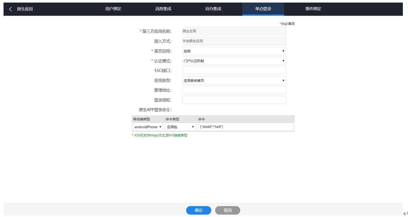Expand the 认证模式 dropdown
Image resolution: width=408 pixels, height=217 pixels.
click(234, 61)
